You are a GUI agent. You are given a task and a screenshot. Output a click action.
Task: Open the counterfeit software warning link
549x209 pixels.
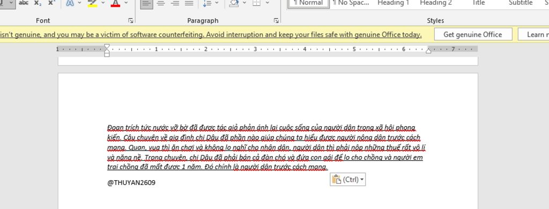coord(211,35)
